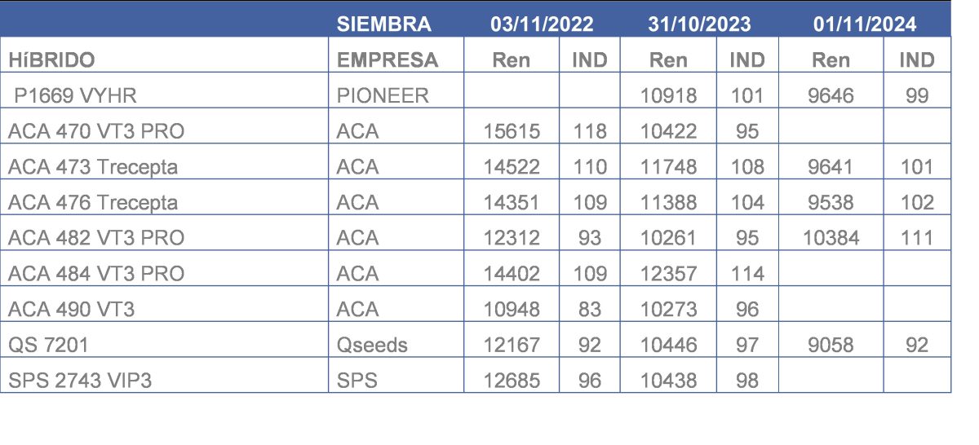Click the 9058 yield cell

click(x=831, y=345)
